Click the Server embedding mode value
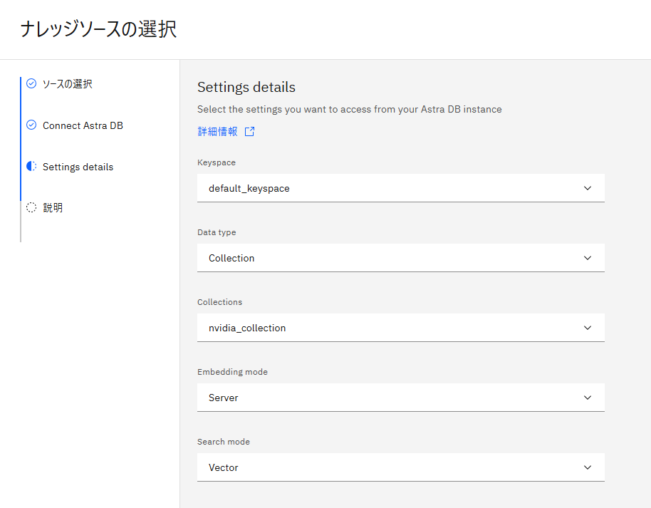 (x=224, y=398)
